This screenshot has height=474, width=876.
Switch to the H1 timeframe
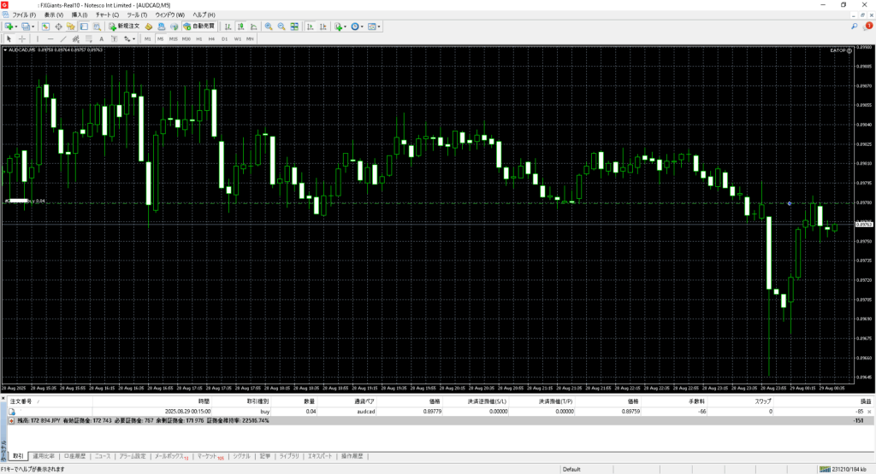point(199,38)
